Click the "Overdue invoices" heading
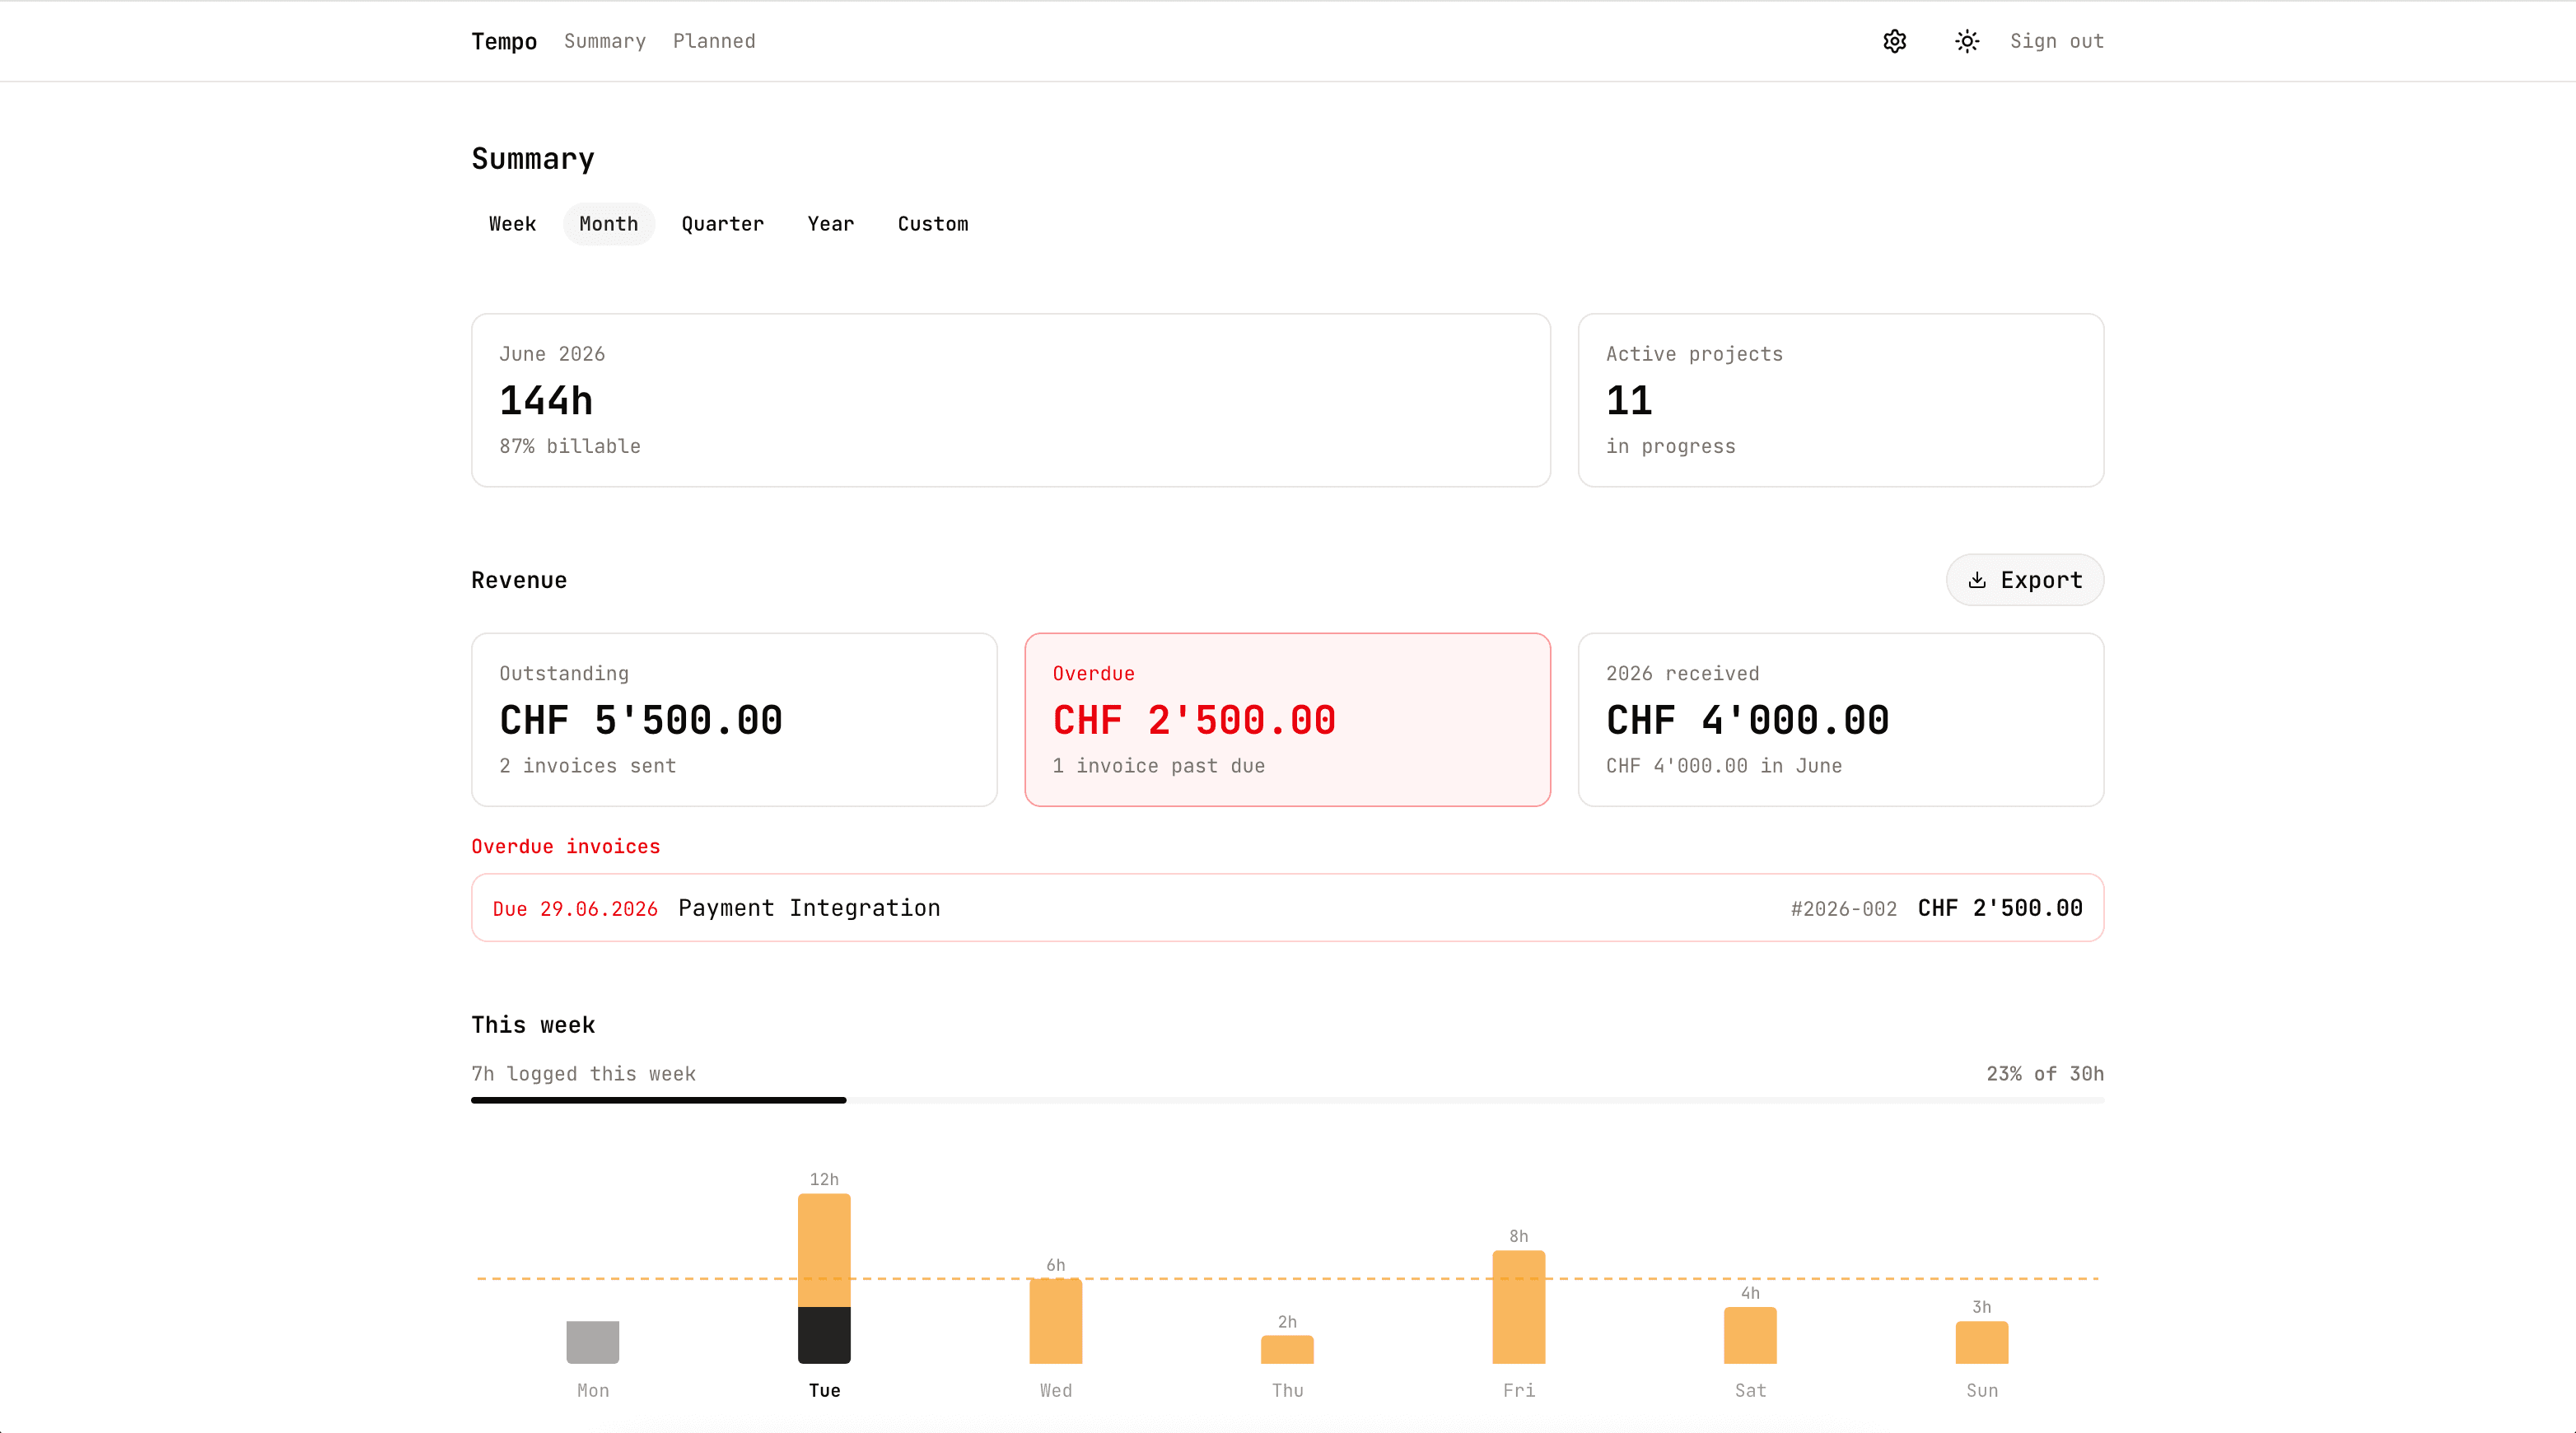The height and width of the screenshot is (1433, 2576). pyautogui.click(x=566, y=847)
